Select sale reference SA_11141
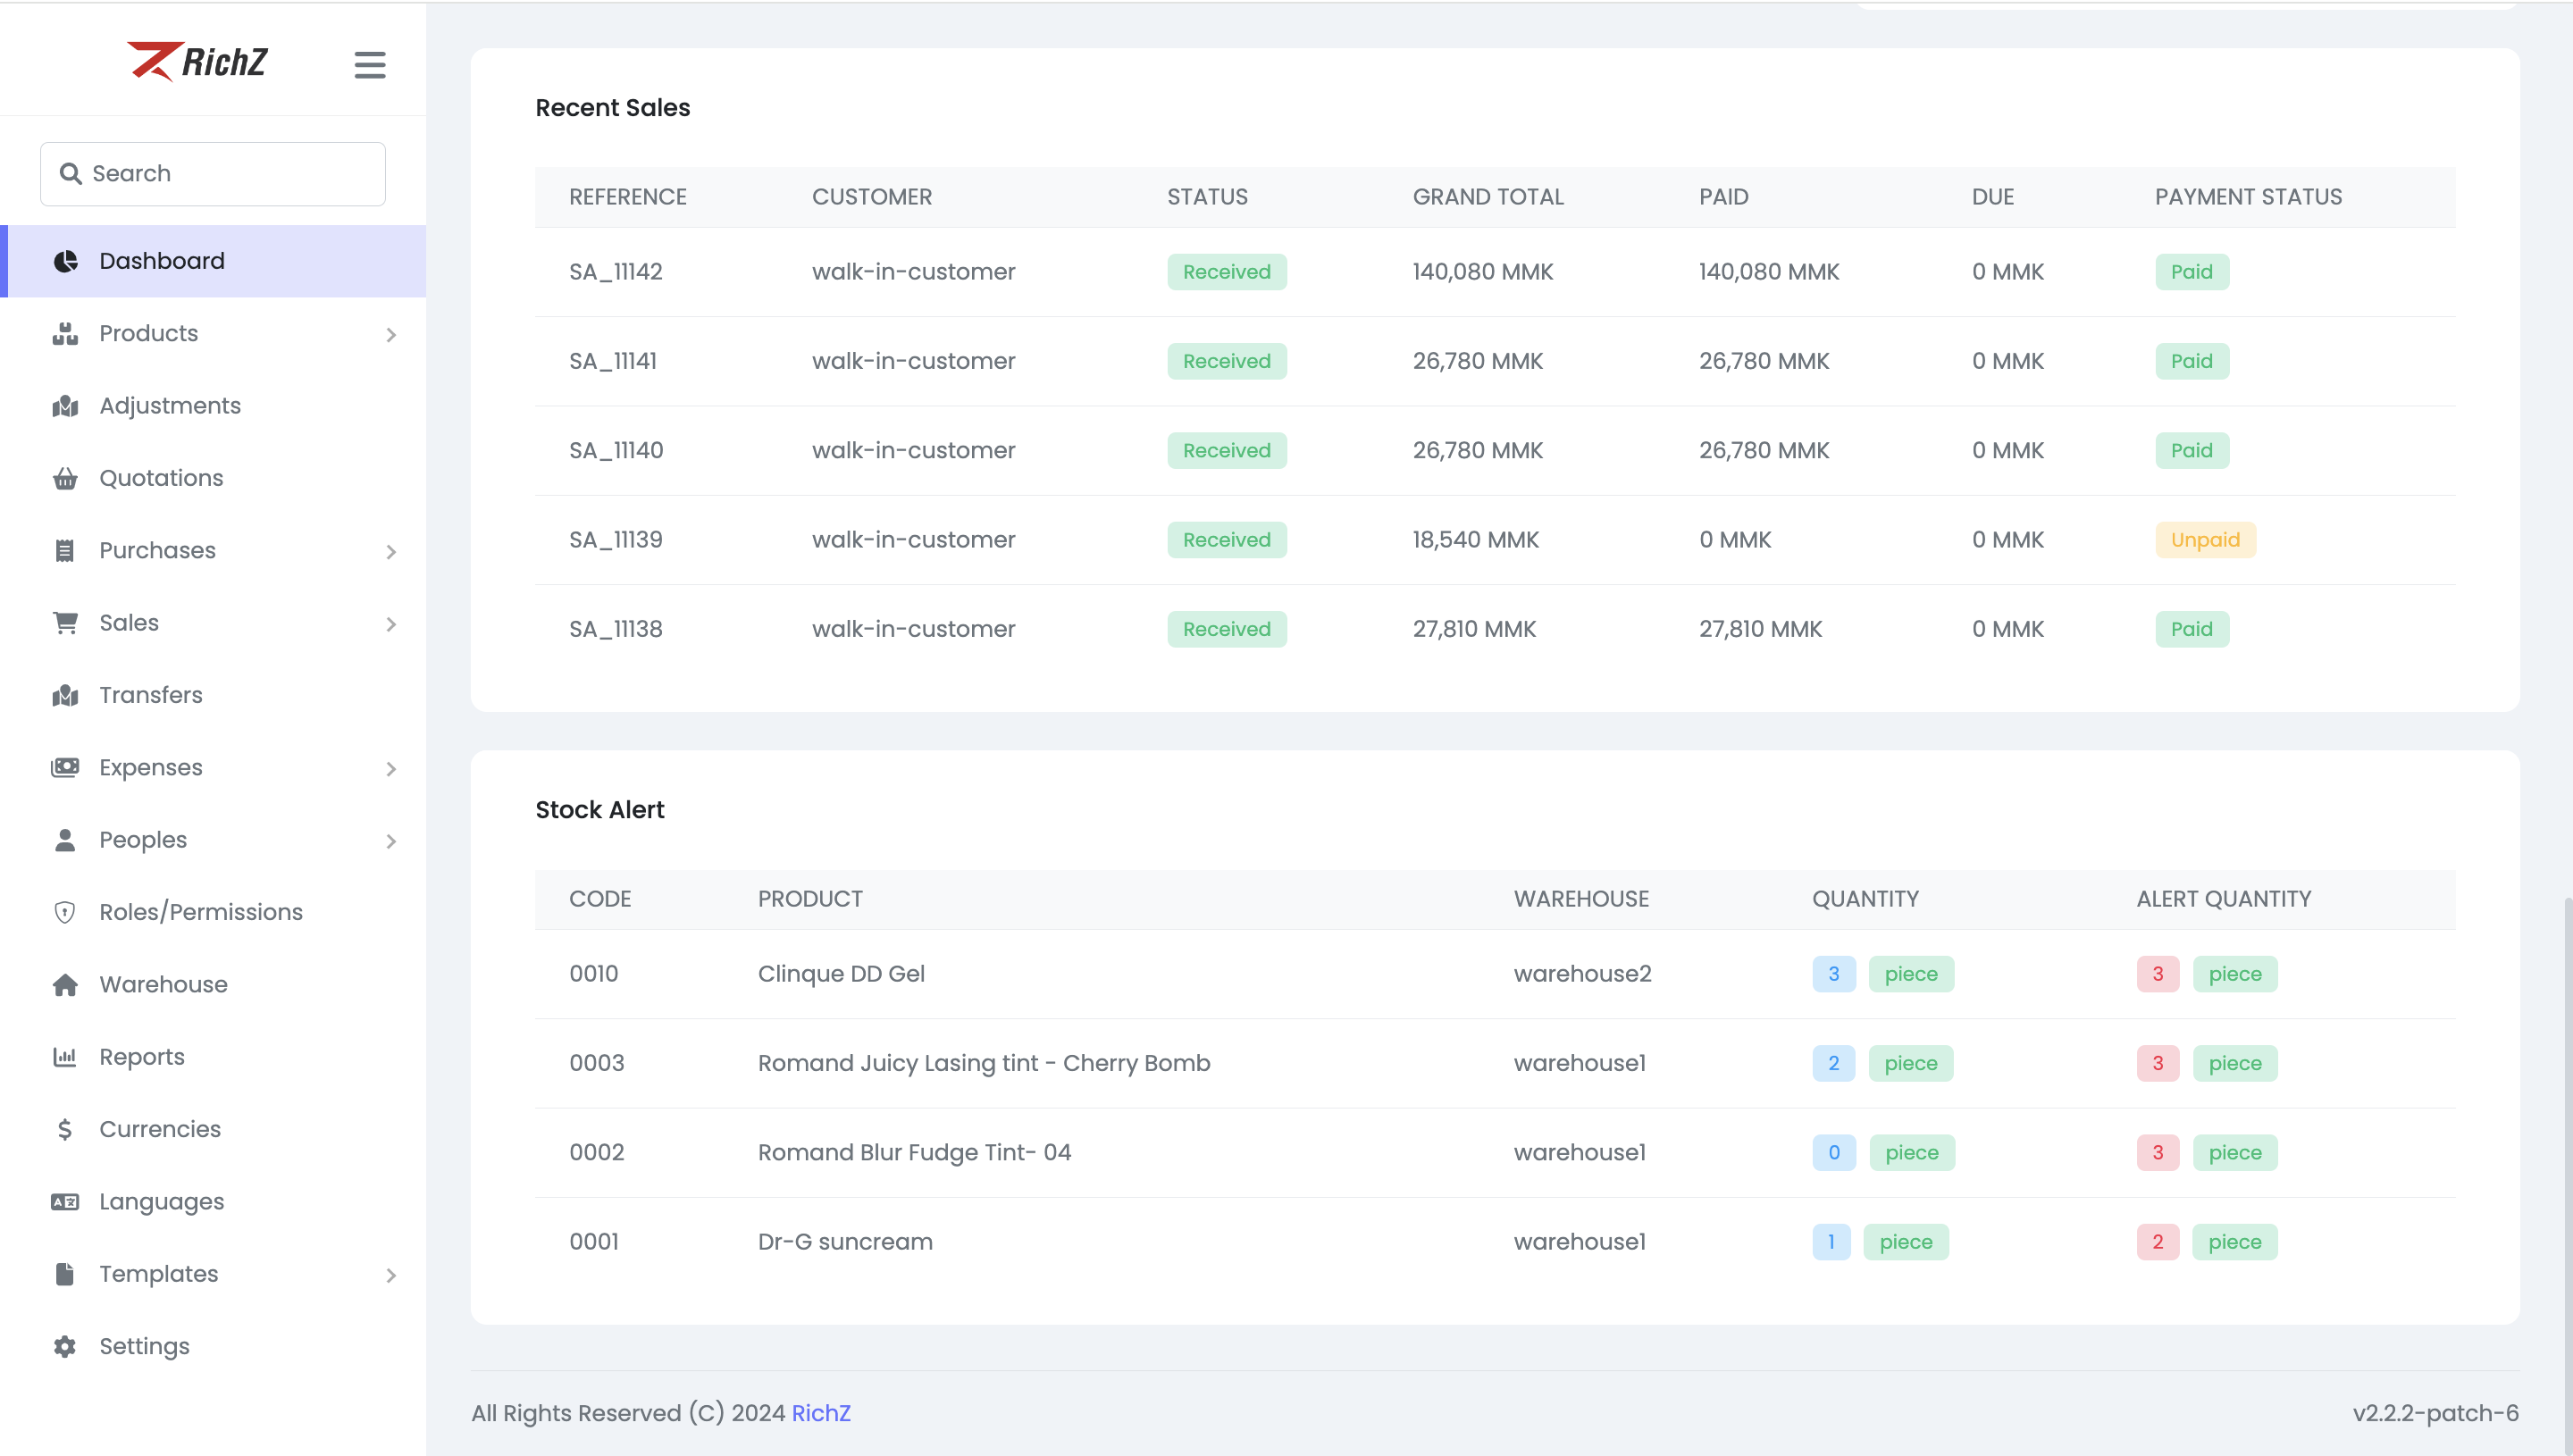2573x1456 pixels. tap(613, 361)
